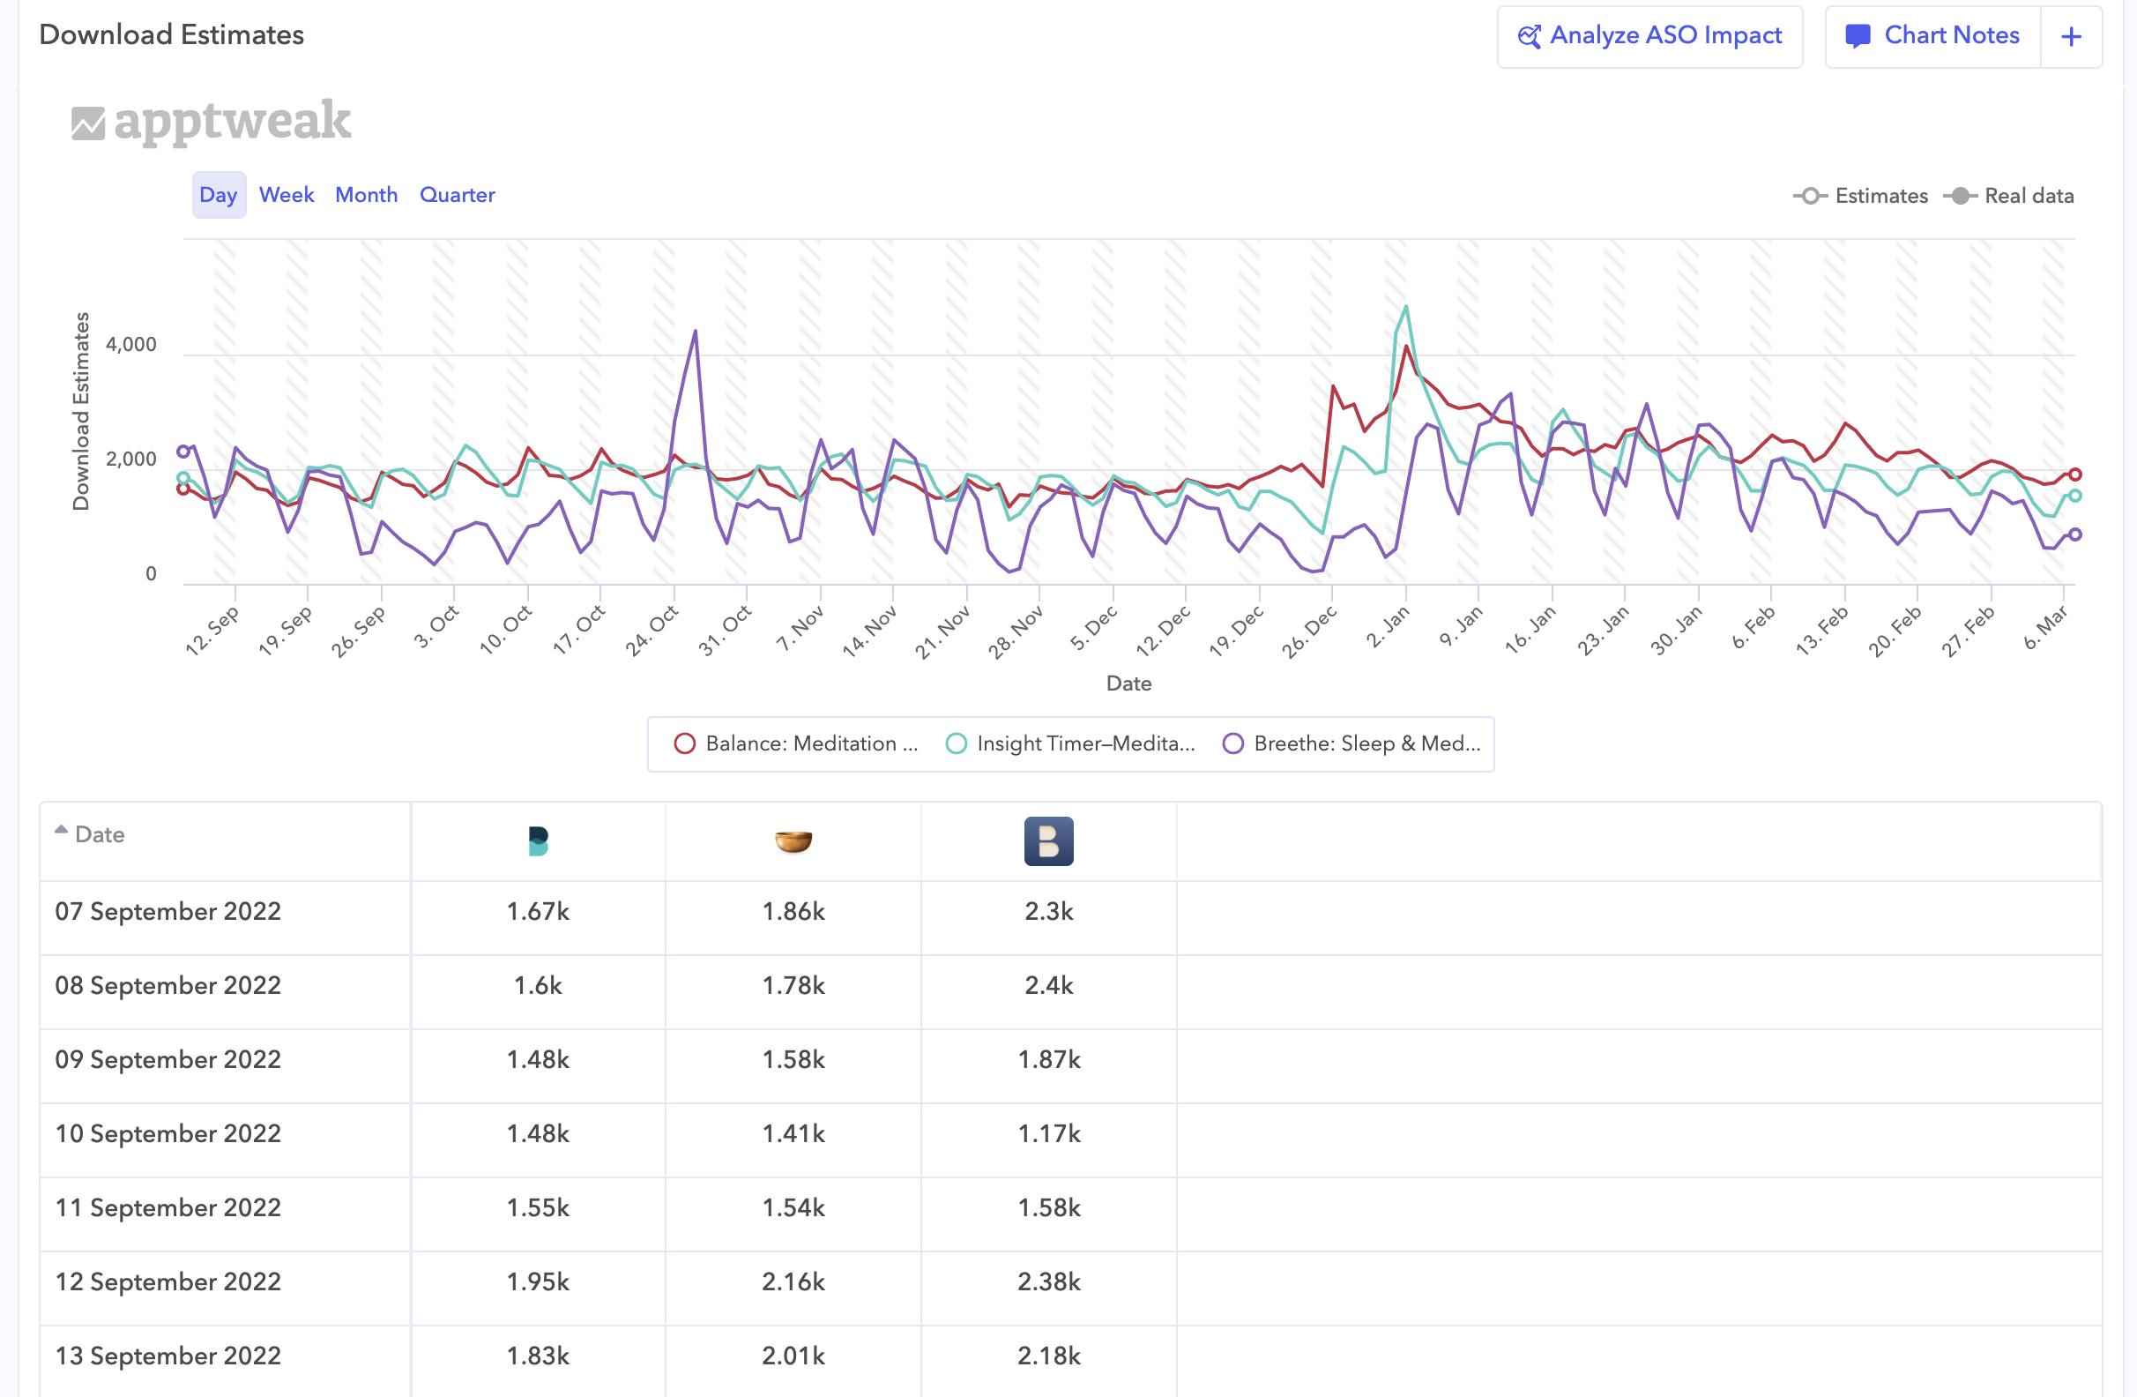Click the plus icon beside Chart Notes
The image size is (2137, 1397).
[x=2071, y=37]
